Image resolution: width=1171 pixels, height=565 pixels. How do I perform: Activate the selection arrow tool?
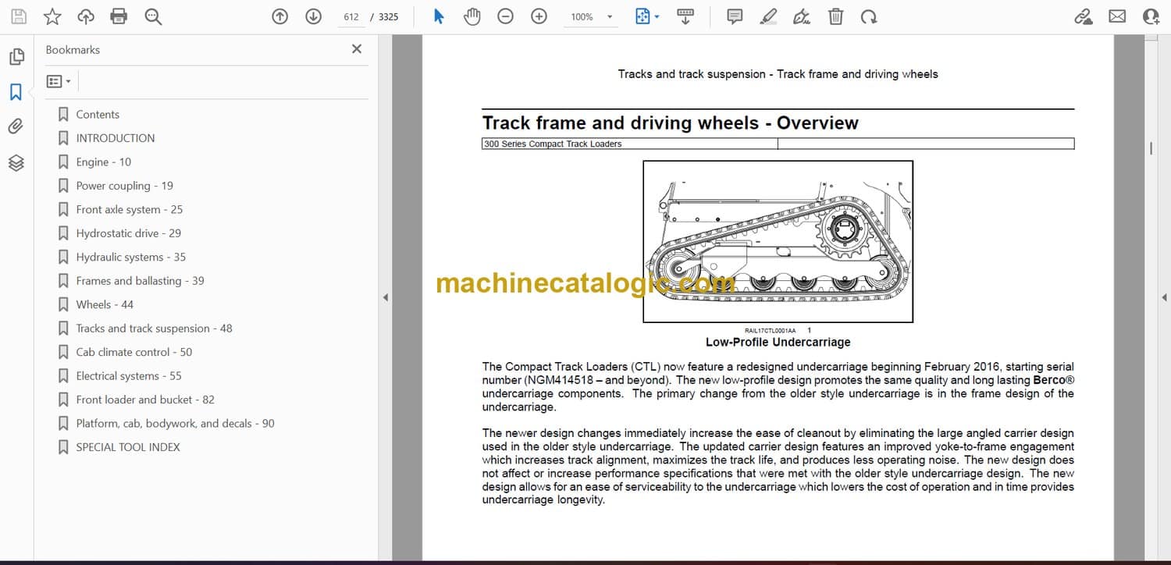[439, 16]
